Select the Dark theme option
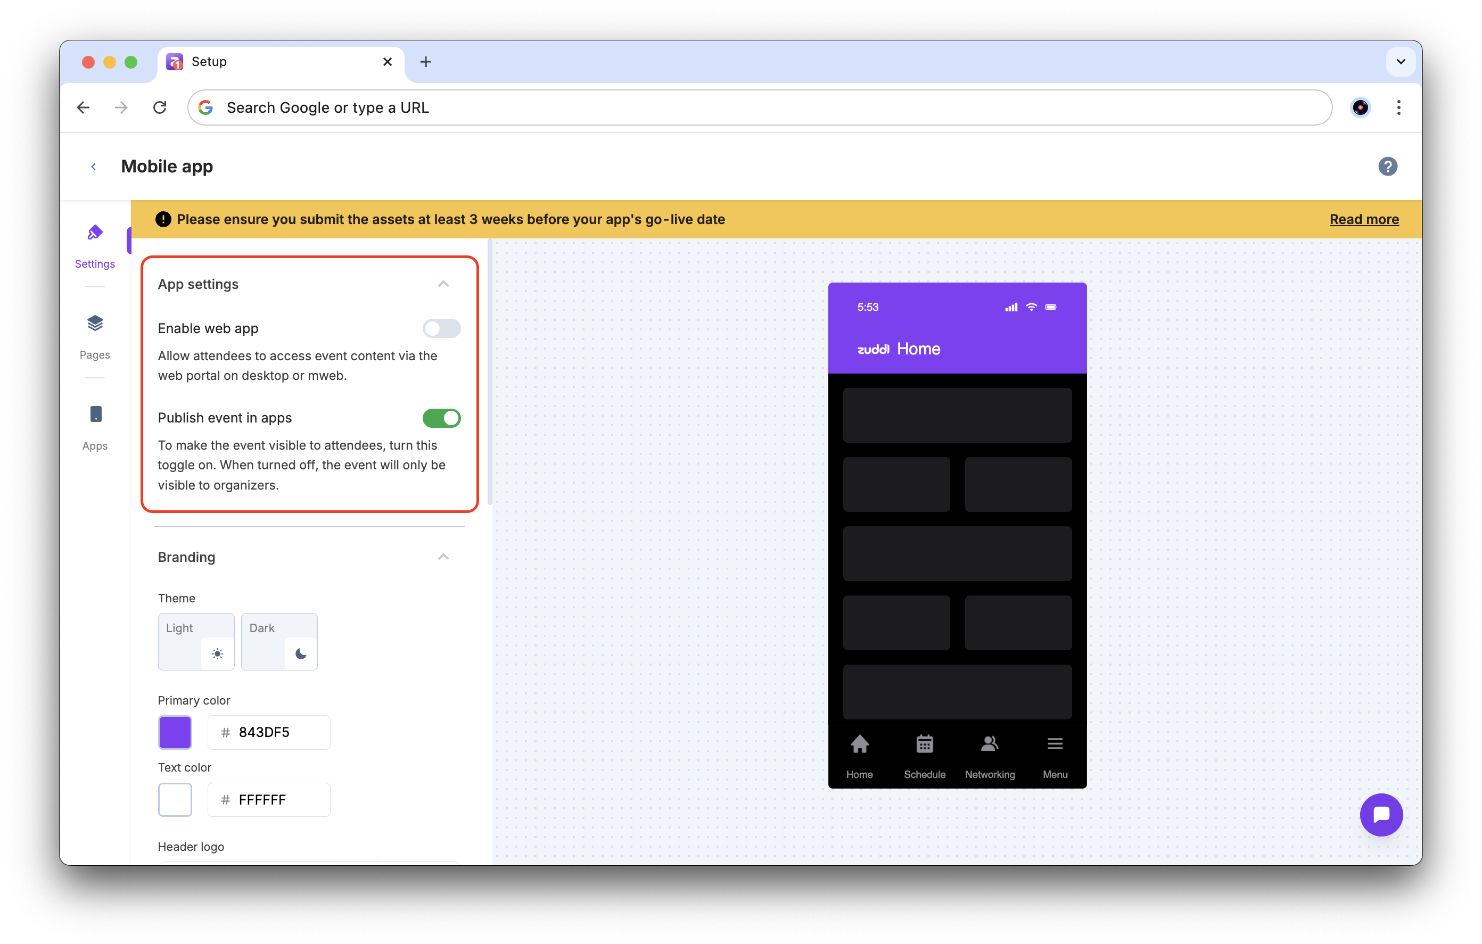 tap(279, 641)
